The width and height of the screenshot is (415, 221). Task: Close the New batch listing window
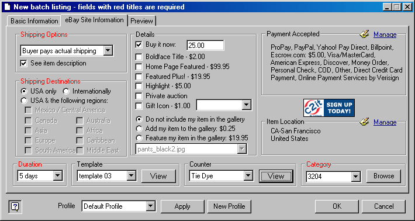pos(407,7)
